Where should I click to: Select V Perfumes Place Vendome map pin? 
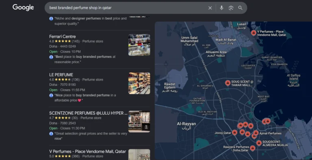253,33
